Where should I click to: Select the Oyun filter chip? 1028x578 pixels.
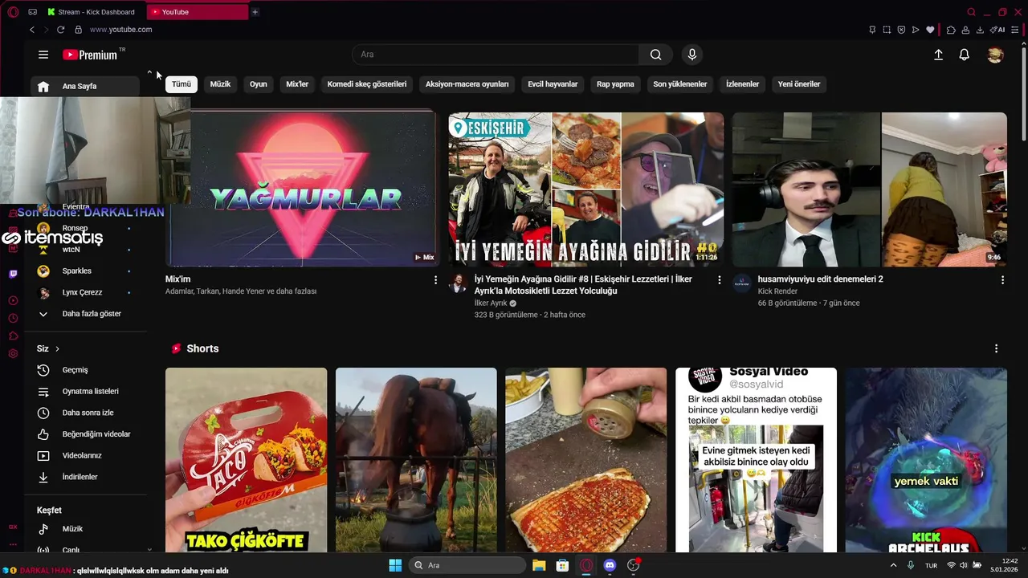(258, 84)
